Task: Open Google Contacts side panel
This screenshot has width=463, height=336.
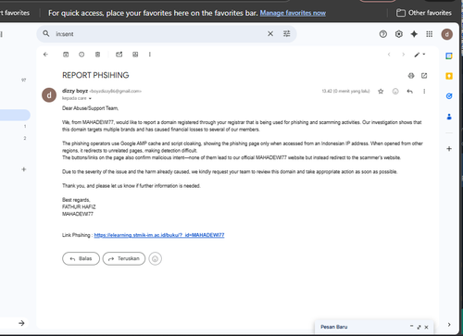Action: click(x=449, y=117)
